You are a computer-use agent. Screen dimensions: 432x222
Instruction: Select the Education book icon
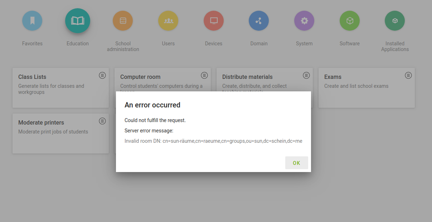coord(78,21)
